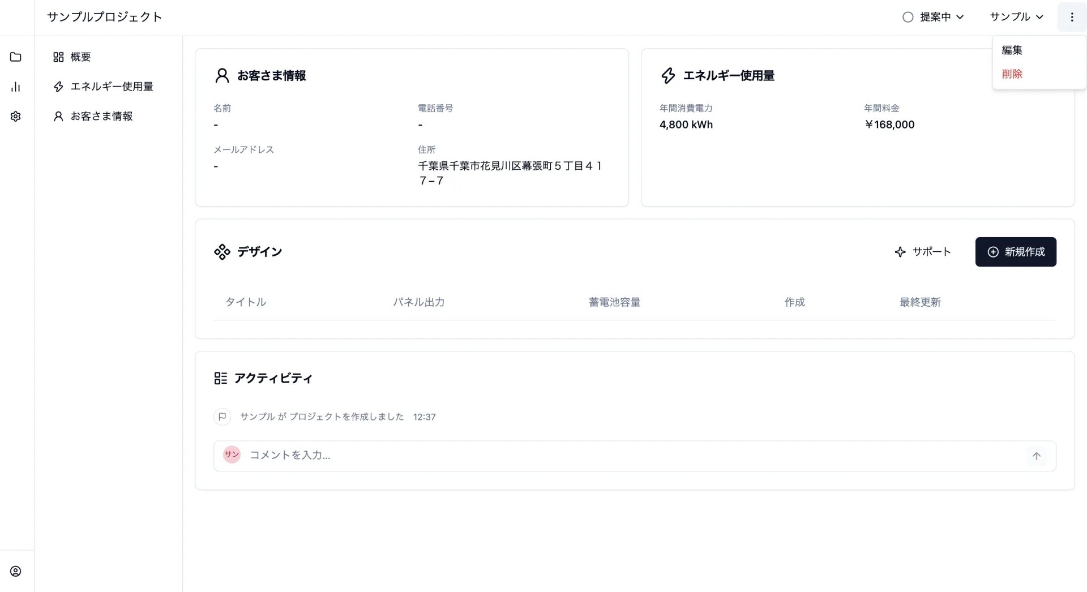This screenshot has width=1087, height=592.
Task: Click the 最終更新 column header
Action: tap(920, 302)
